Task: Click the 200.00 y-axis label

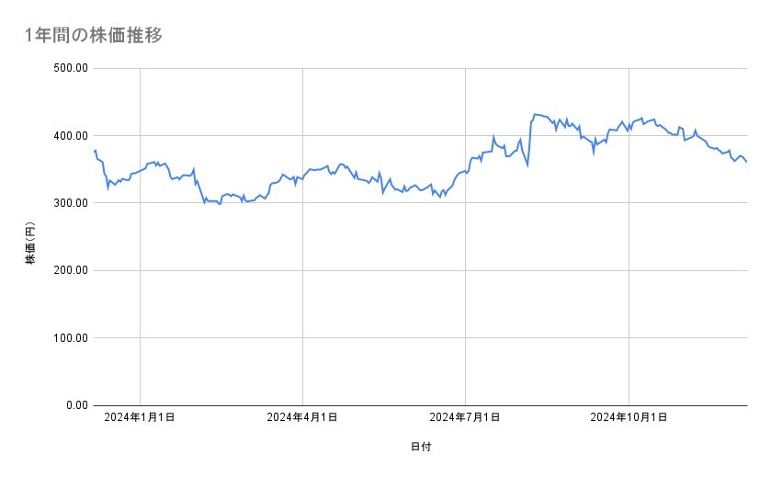Action: click(69, 270)
